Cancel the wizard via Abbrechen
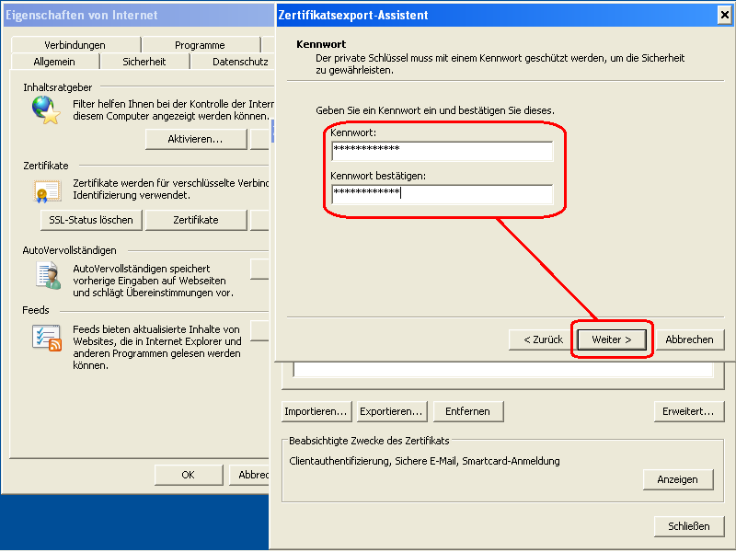736x552 pixels. pyautogui.click(x=690, y=339)
